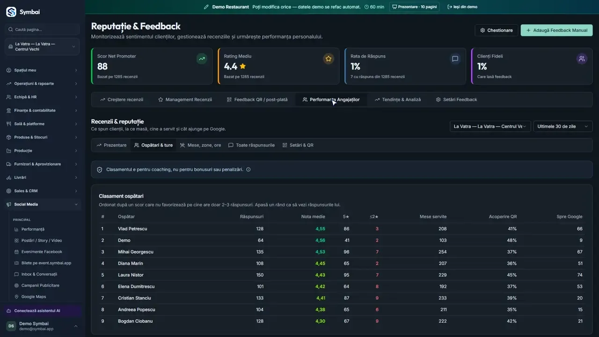Sort the table by Nota medie column header

click(x=313, y=217)
